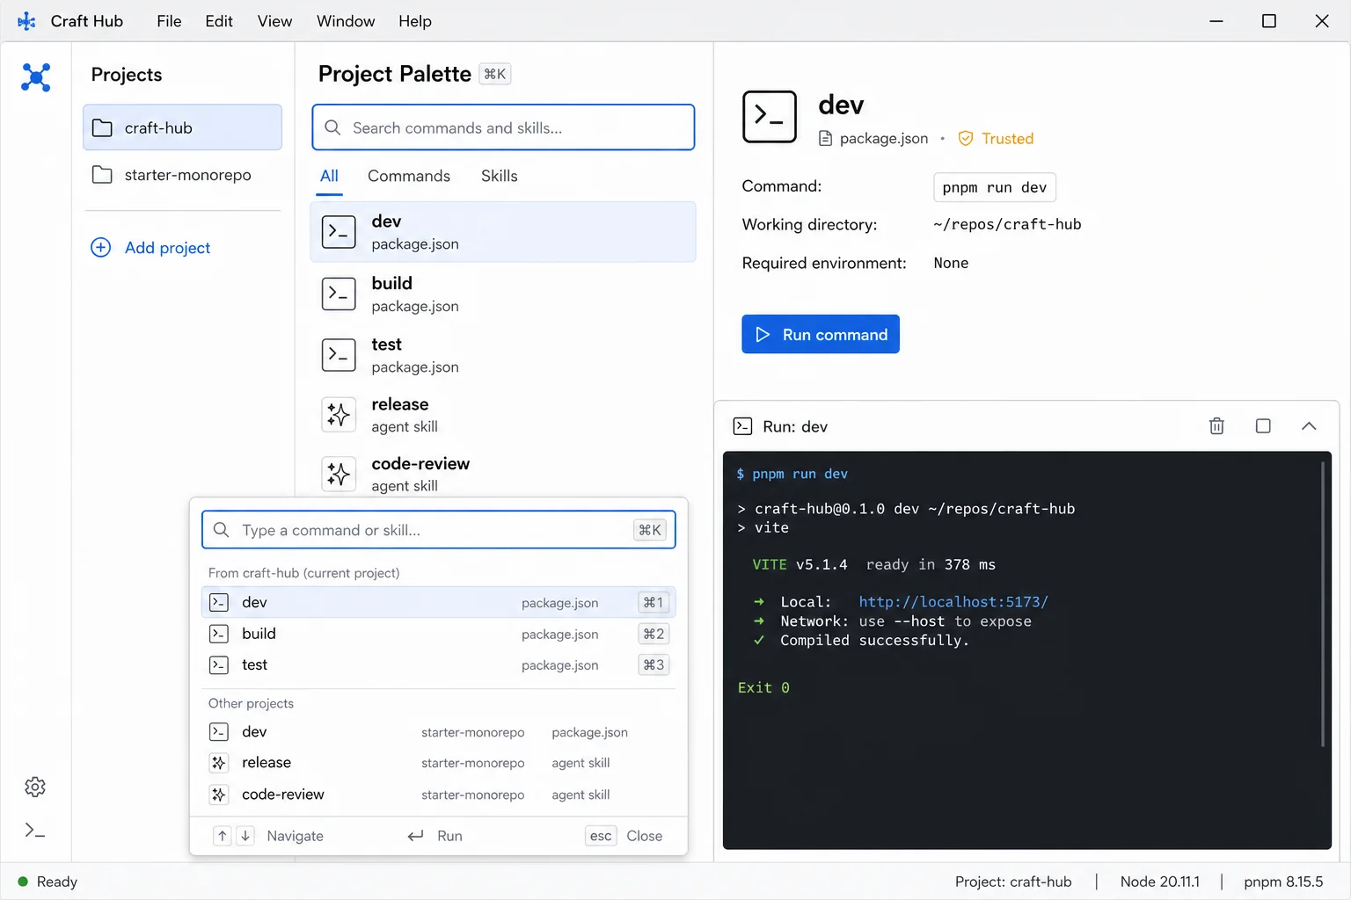This screenshot has width=1351, height=900.
Task: Open the View menu
Action: [274, 21]
